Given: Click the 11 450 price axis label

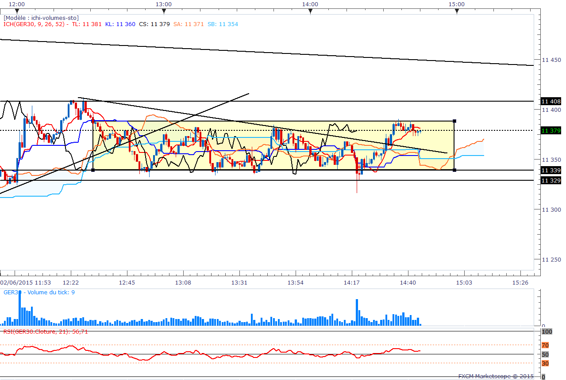Looking at the screenshot, I should [x=551, y=60].
